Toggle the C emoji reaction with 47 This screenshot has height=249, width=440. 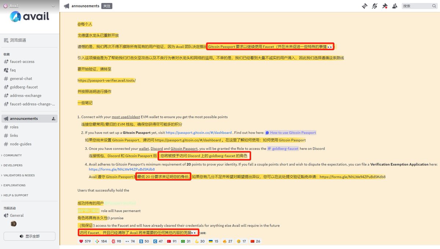pos(158,241)
